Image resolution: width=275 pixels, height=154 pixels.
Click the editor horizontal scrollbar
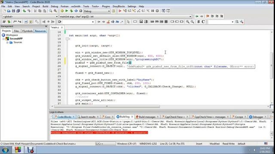pos(107,107)
